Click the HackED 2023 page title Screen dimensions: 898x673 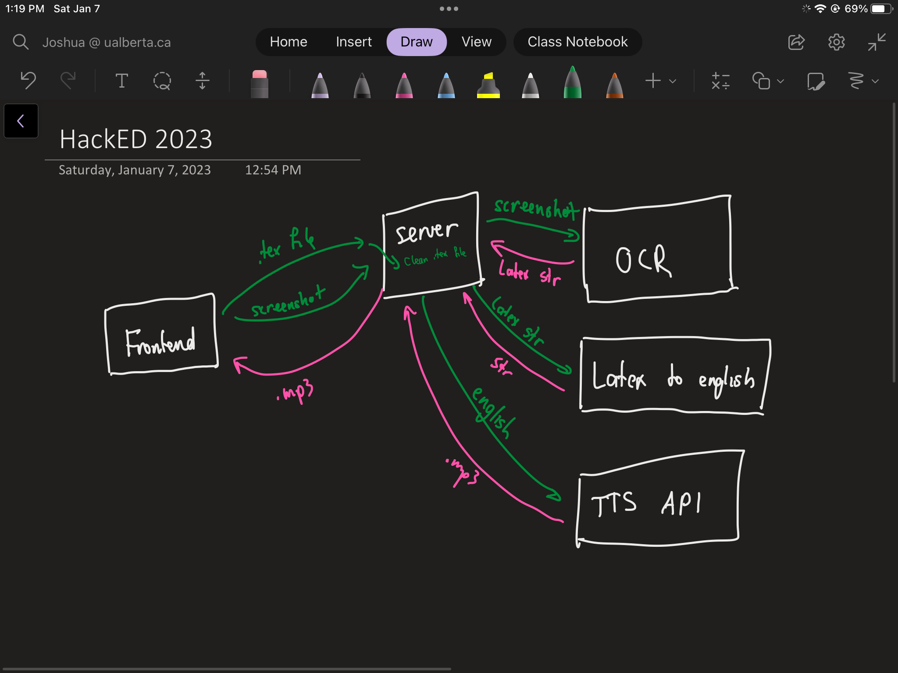[136, 139]
